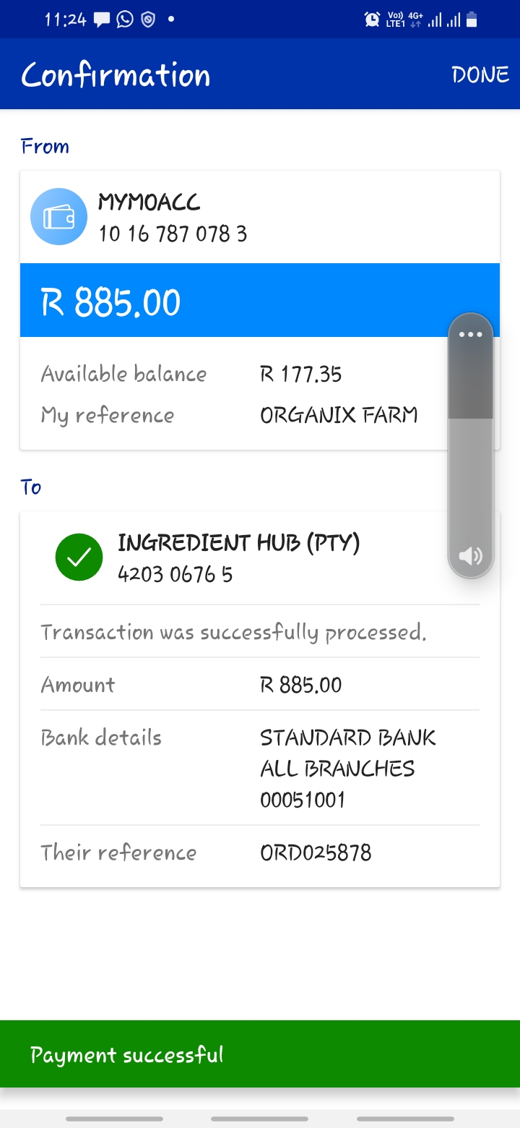Viewport: 520px width, 1128px height.
Task: Tap DONE in the header
Action: click(480, 74)
